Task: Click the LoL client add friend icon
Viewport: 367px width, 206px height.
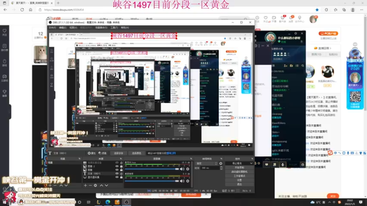Action: click(285, 66)
